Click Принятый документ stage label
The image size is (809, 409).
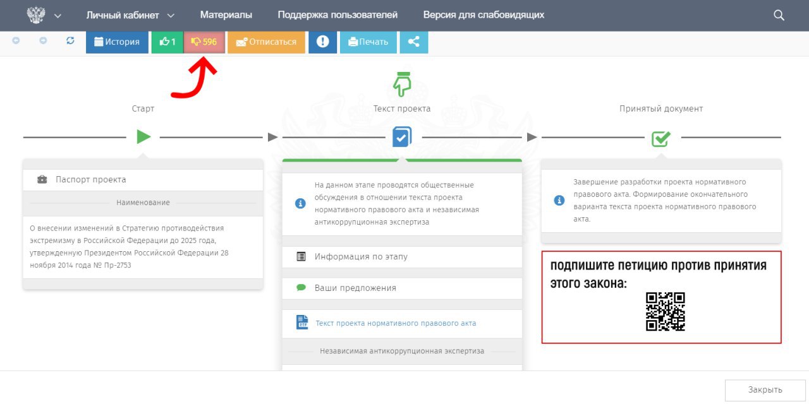661,109
